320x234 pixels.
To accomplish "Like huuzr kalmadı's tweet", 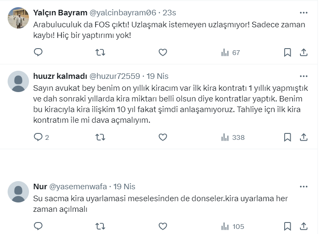I will pyautogui.click(x=163, y=137).
